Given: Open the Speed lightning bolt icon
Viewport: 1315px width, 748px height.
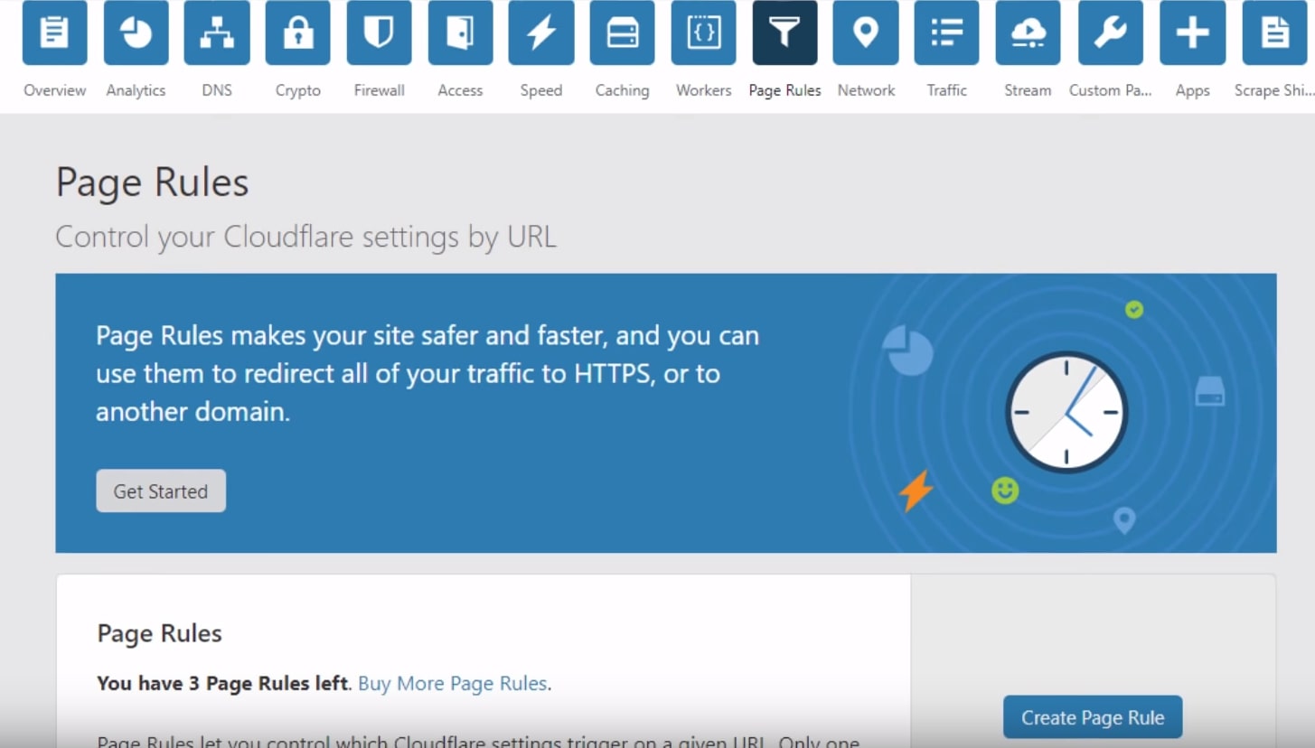Looking at the screenshot, I should pos(541,33).
